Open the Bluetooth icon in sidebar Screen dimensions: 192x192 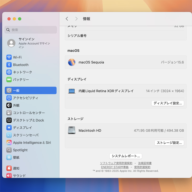[9, 65]
